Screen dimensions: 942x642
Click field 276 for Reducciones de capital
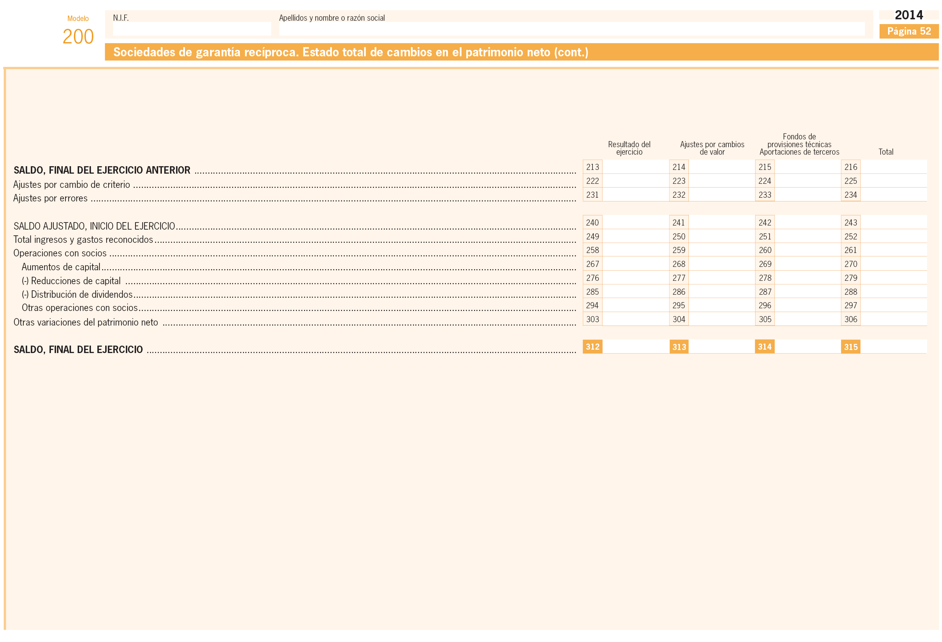[x=636, y=277]
